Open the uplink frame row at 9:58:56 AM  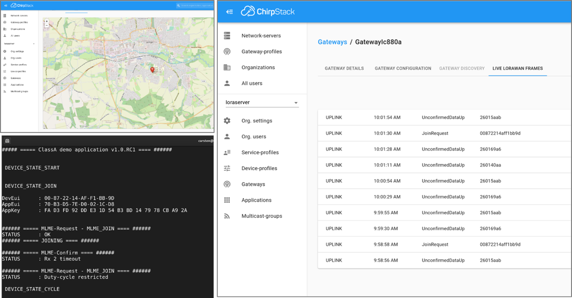tap(444, 261)
